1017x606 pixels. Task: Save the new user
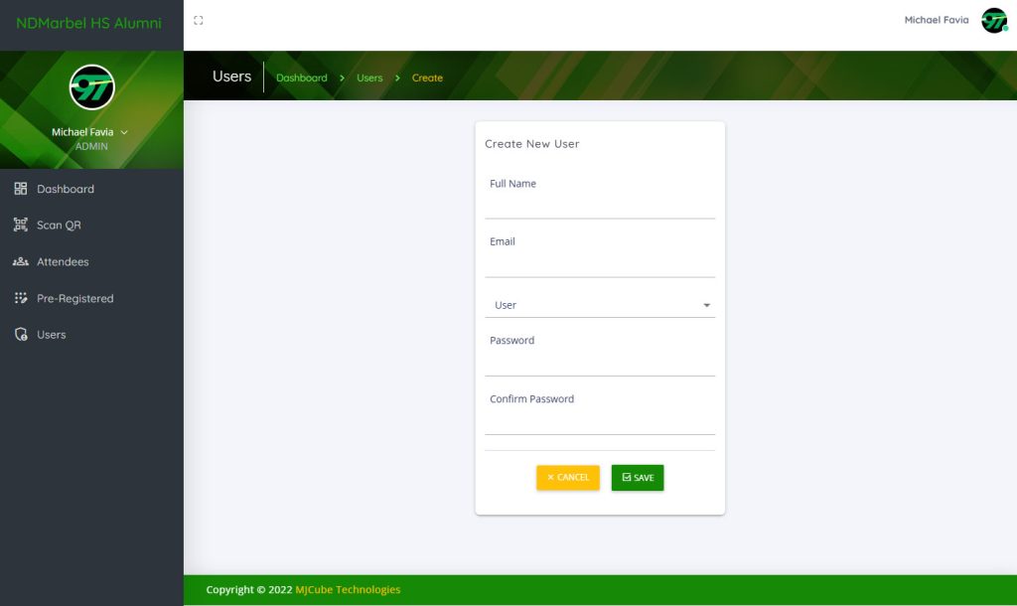point(638,478)
